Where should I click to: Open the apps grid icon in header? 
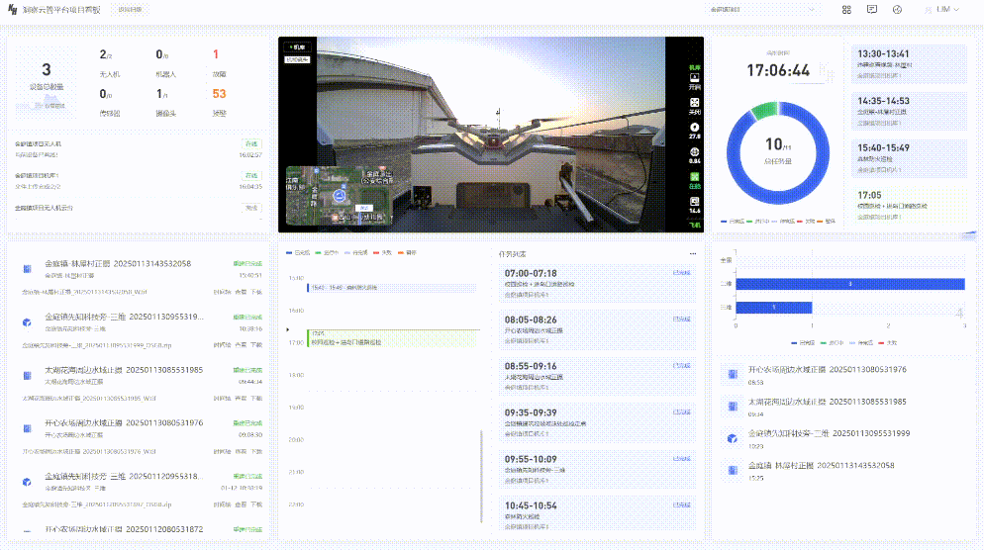click(x=846, y=9)
